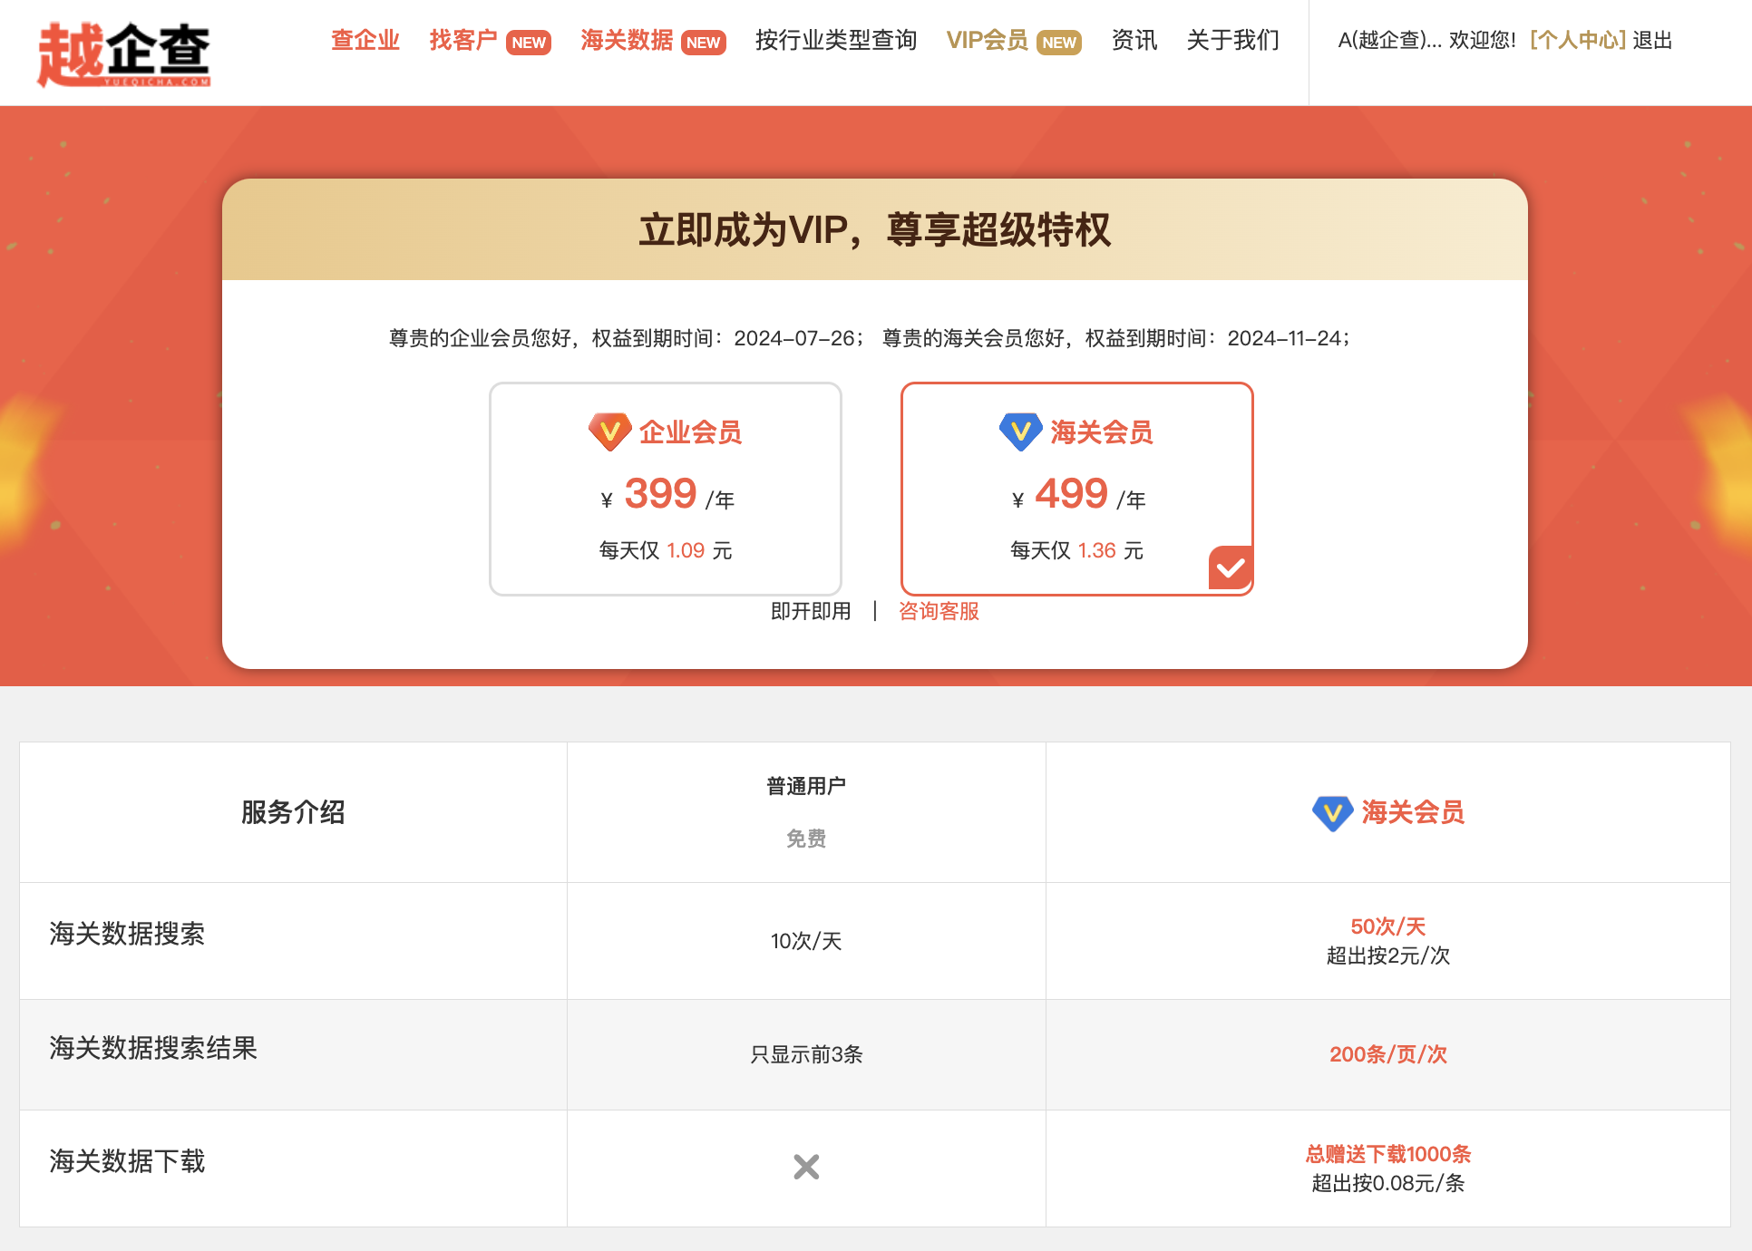Image resolution: width=1752 pixels, height=1251 pixels.
Task: Click the X mark in 海关数据下载 row
Action: (806, 1167)
